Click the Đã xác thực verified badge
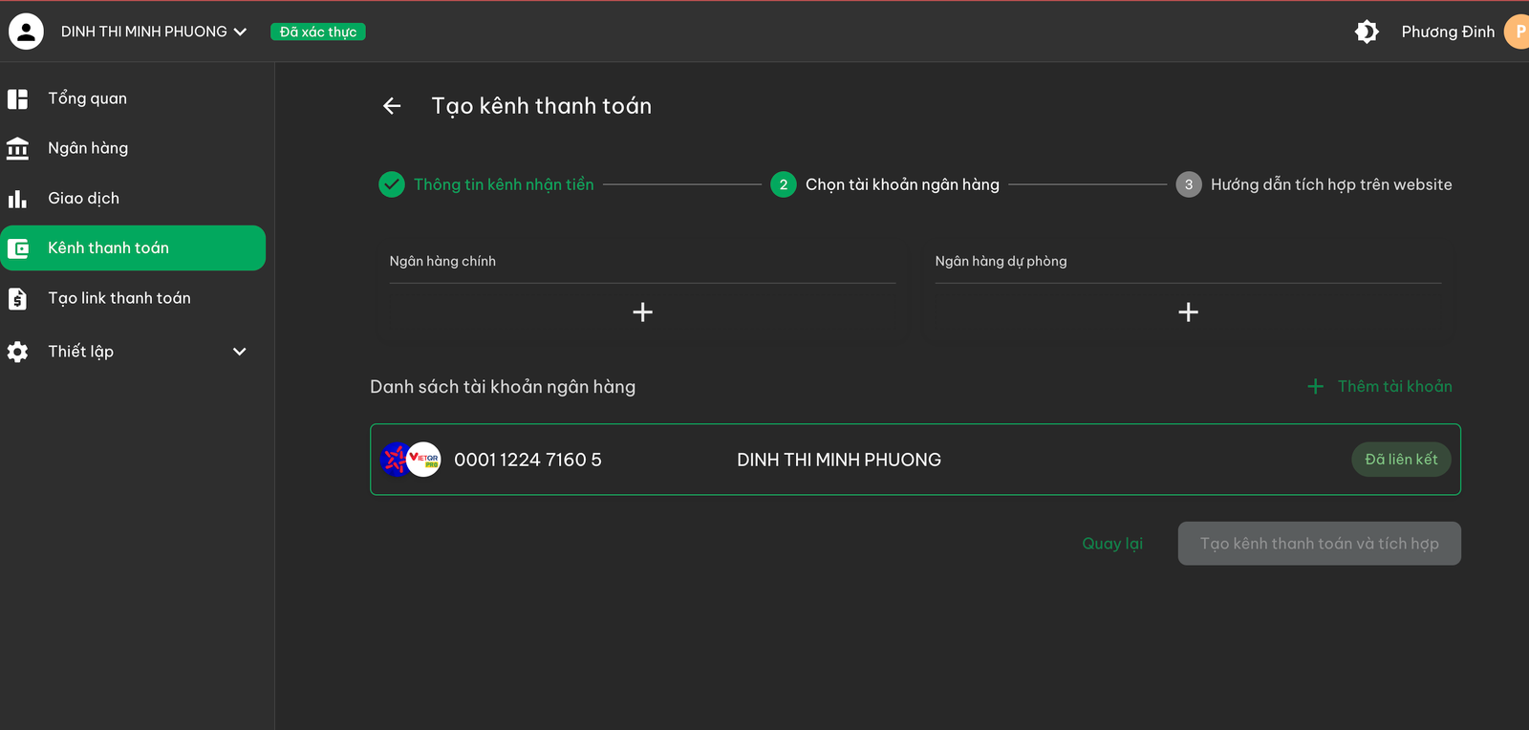Image resolution: width=1529 pixels, height=730 pixels. click(x=318, y=32)
